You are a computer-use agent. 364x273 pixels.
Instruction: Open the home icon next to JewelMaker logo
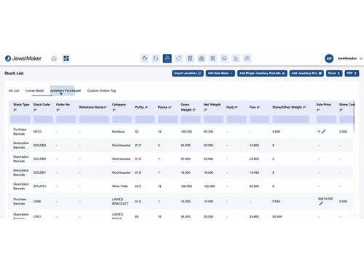54,58
